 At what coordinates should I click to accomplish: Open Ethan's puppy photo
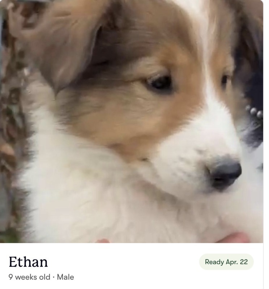pyautogui.click(x=132, y=121)
